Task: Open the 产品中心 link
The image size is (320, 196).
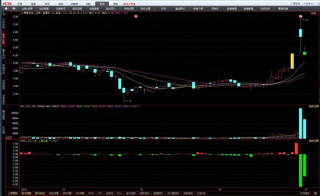Action: pyautogui.click(x=308, y=4)
